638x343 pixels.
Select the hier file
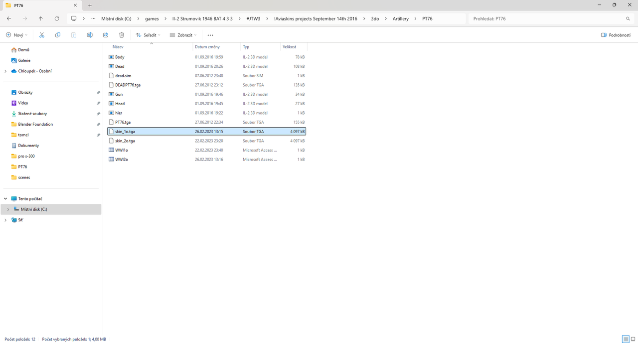(x=207, y=113)
